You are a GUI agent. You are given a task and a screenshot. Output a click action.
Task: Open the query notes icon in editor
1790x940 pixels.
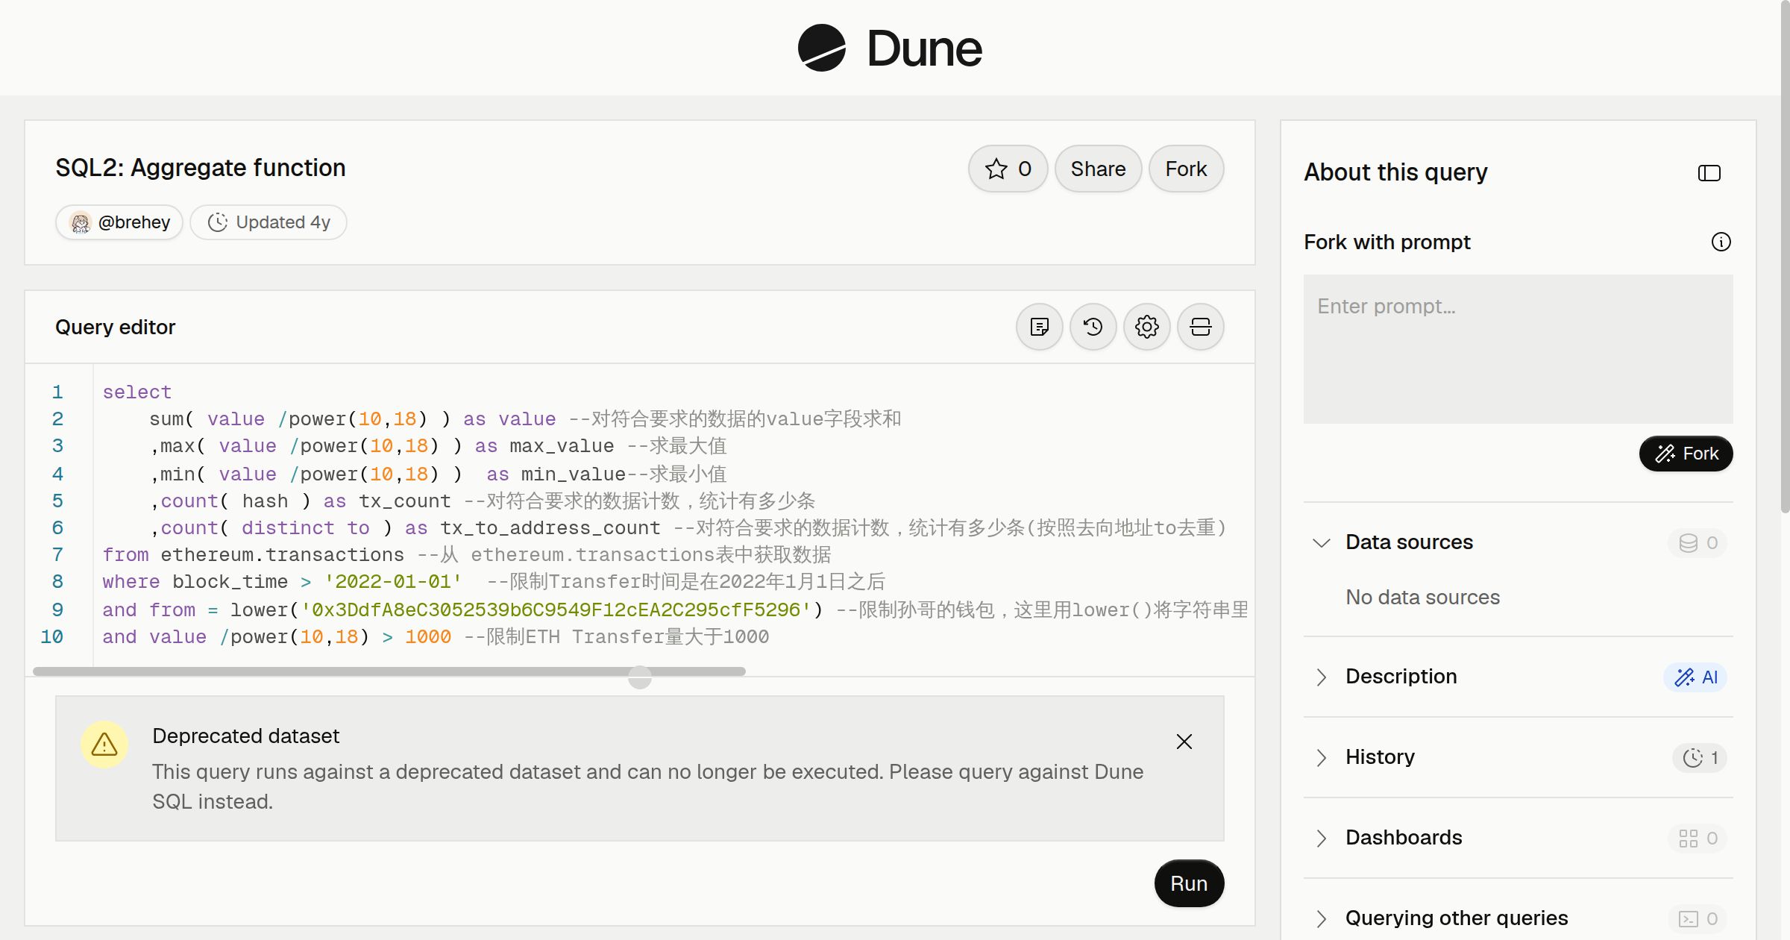click(1039, 327)
